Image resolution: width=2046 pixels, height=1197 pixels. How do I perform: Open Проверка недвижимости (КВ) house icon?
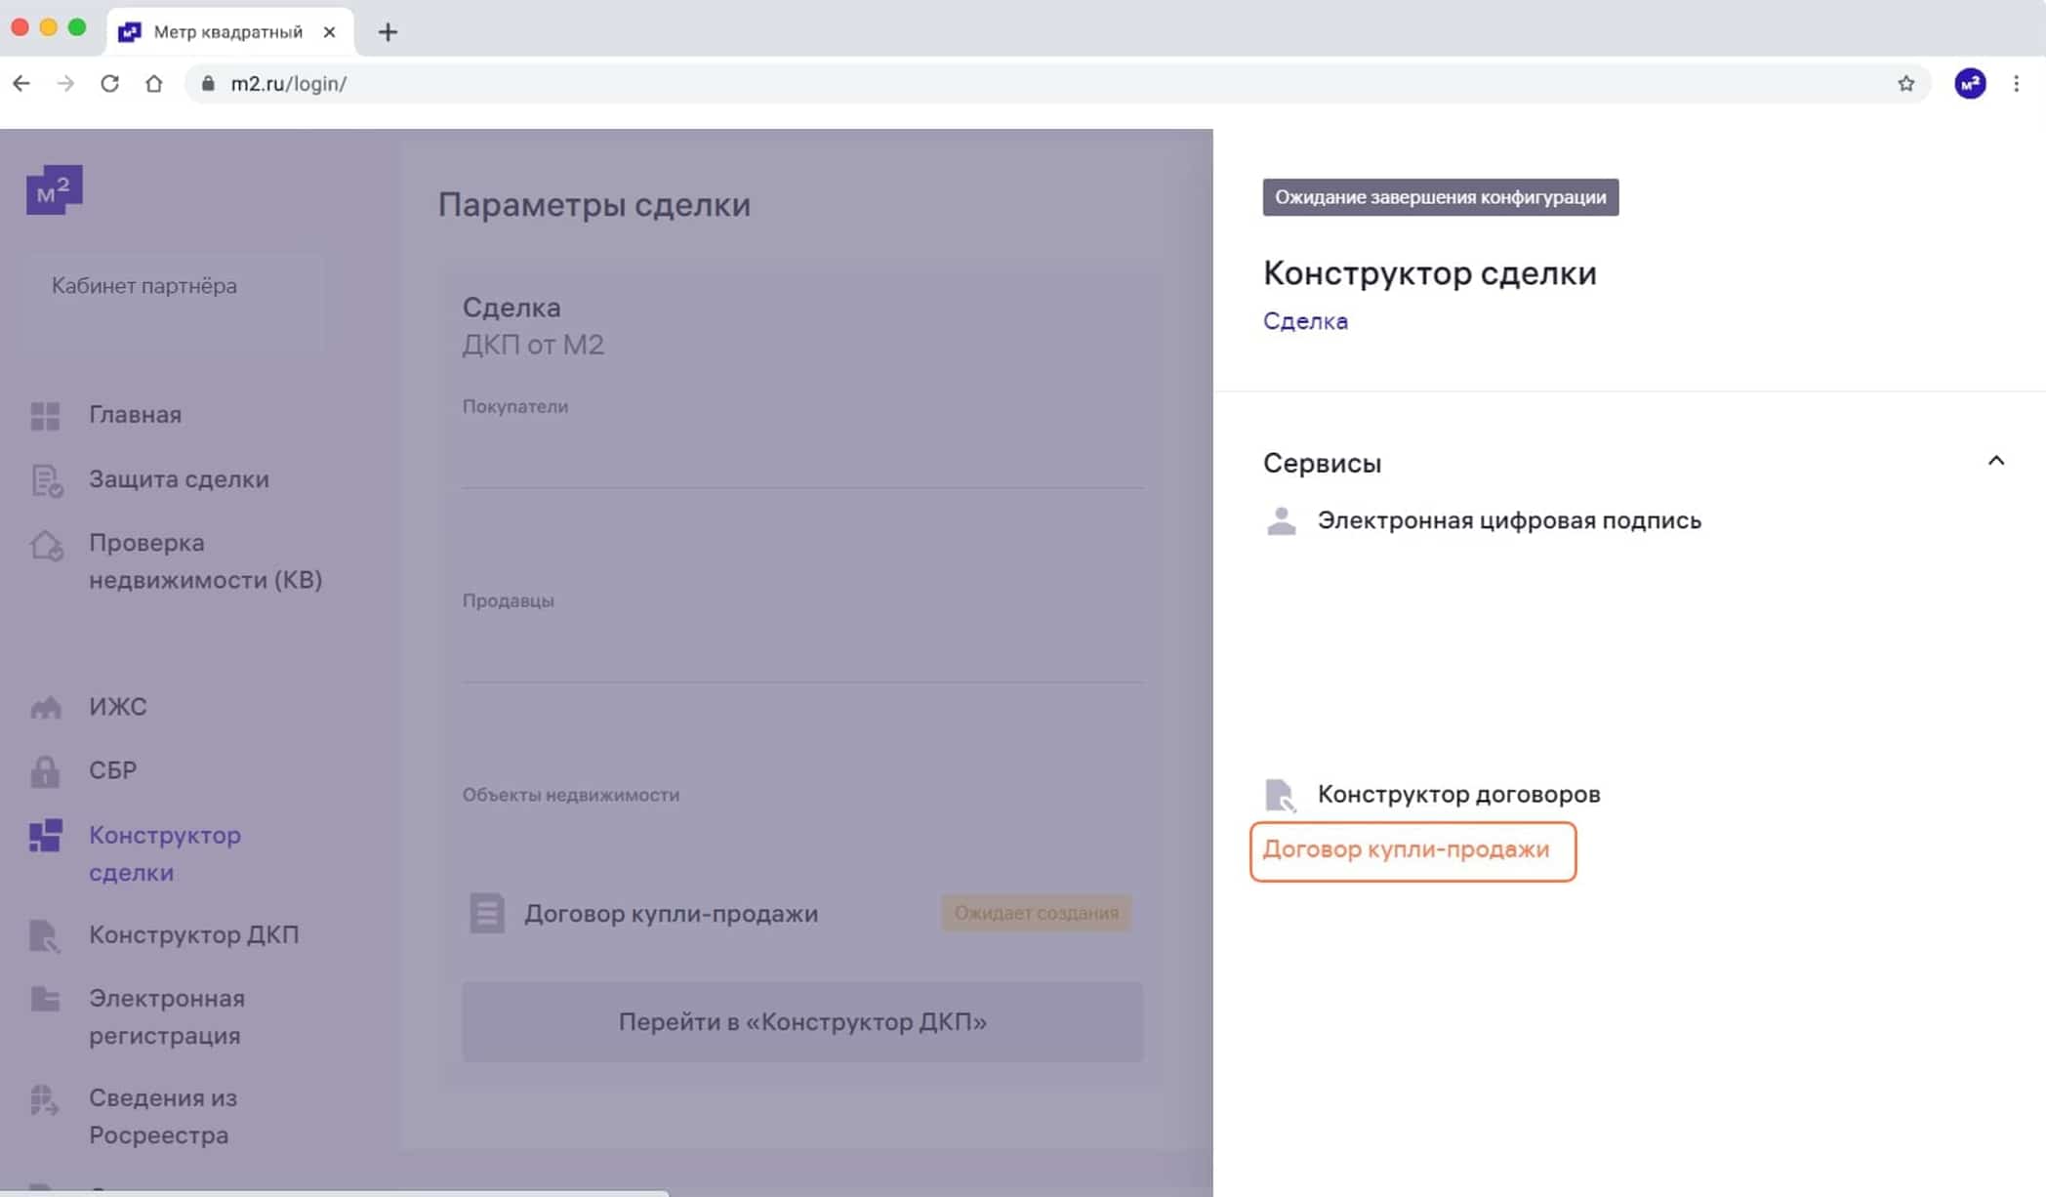[46, 545]
